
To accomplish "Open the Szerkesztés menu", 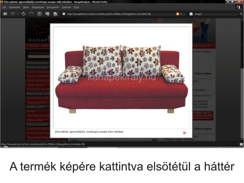I will point(15,7).
